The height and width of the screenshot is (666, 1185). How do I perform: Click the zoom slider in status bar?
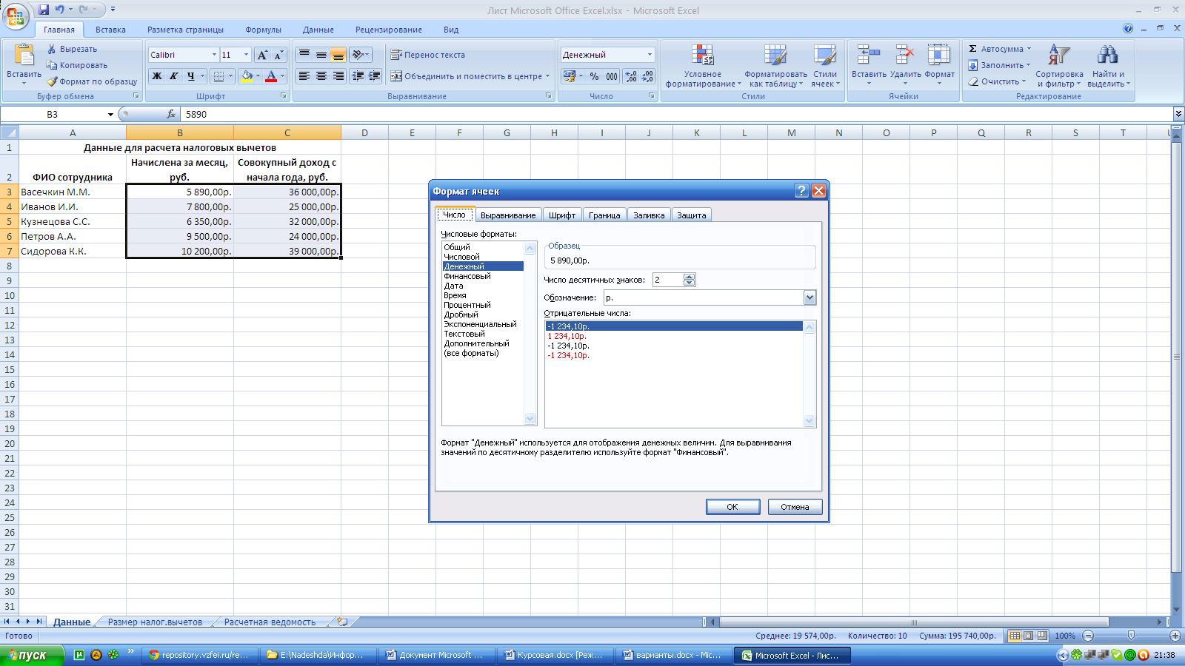(1130, 636)
